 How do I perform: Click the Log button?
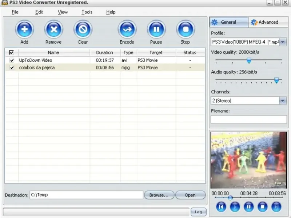click(x=198, y=212)
